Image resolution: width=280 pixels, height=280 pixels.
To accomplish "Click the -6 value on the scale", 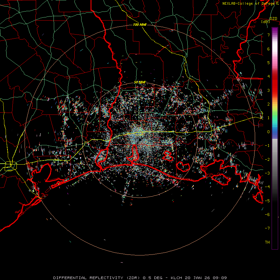I will point(267,215).
